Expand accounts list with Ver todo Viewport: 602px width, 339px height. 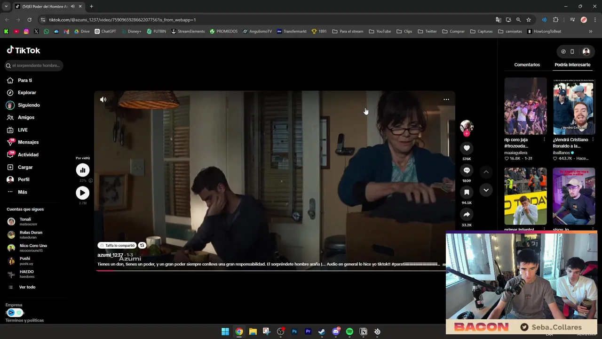[27, 287]
